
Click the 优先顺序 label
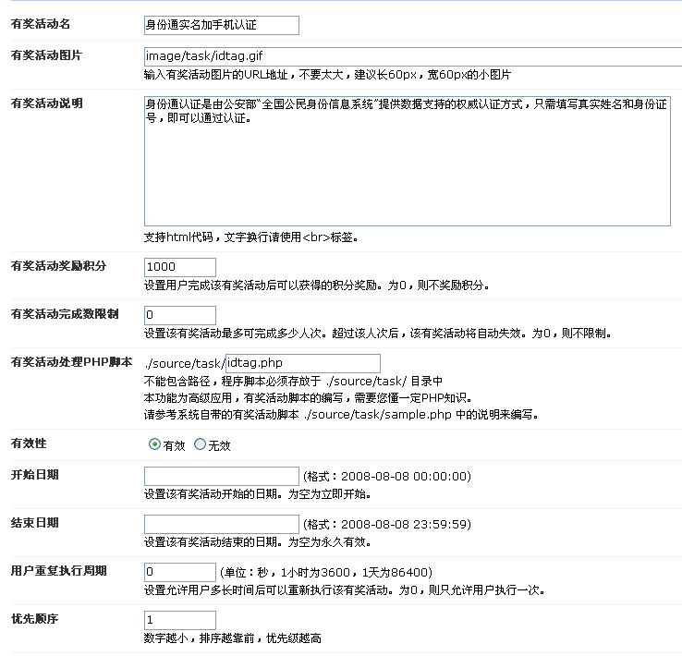[x=35, y=619]
